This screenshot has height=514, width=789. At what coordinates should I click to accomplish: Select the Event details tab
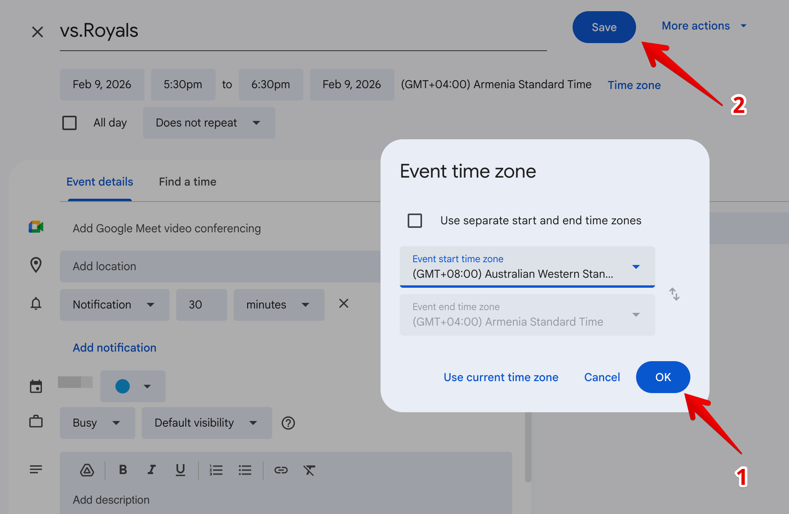tap(100, 182)
